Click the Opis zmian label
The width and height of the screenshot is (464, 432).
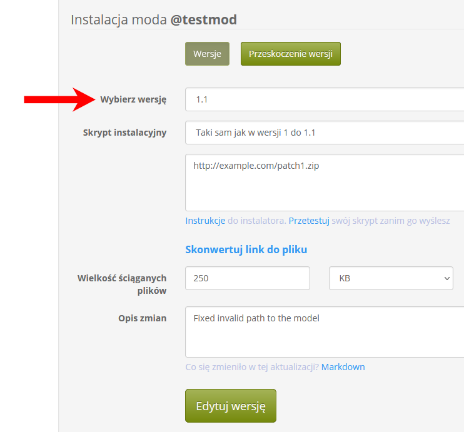pos(143,318)
